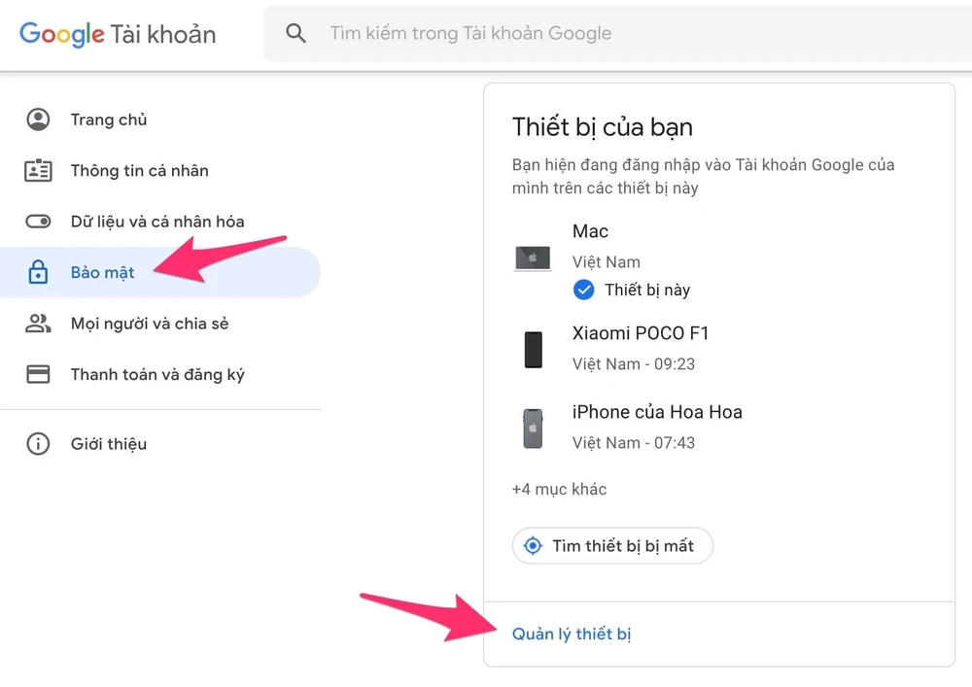
Task: Select Bảo mật in the sidebar menu
Action: click(x=103, y=273)
